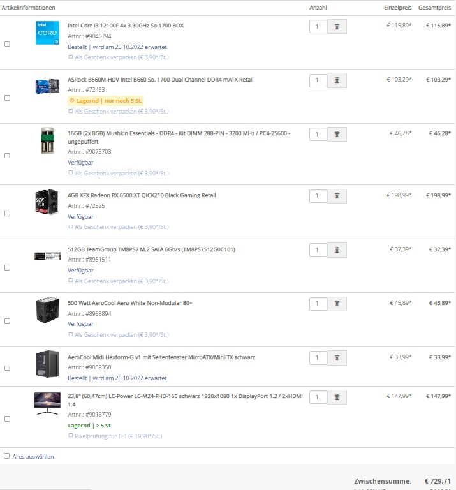Click the 'Einzelpreis' column header
Viewport: 456px width, 490px height.
click(x=397, y=8)
